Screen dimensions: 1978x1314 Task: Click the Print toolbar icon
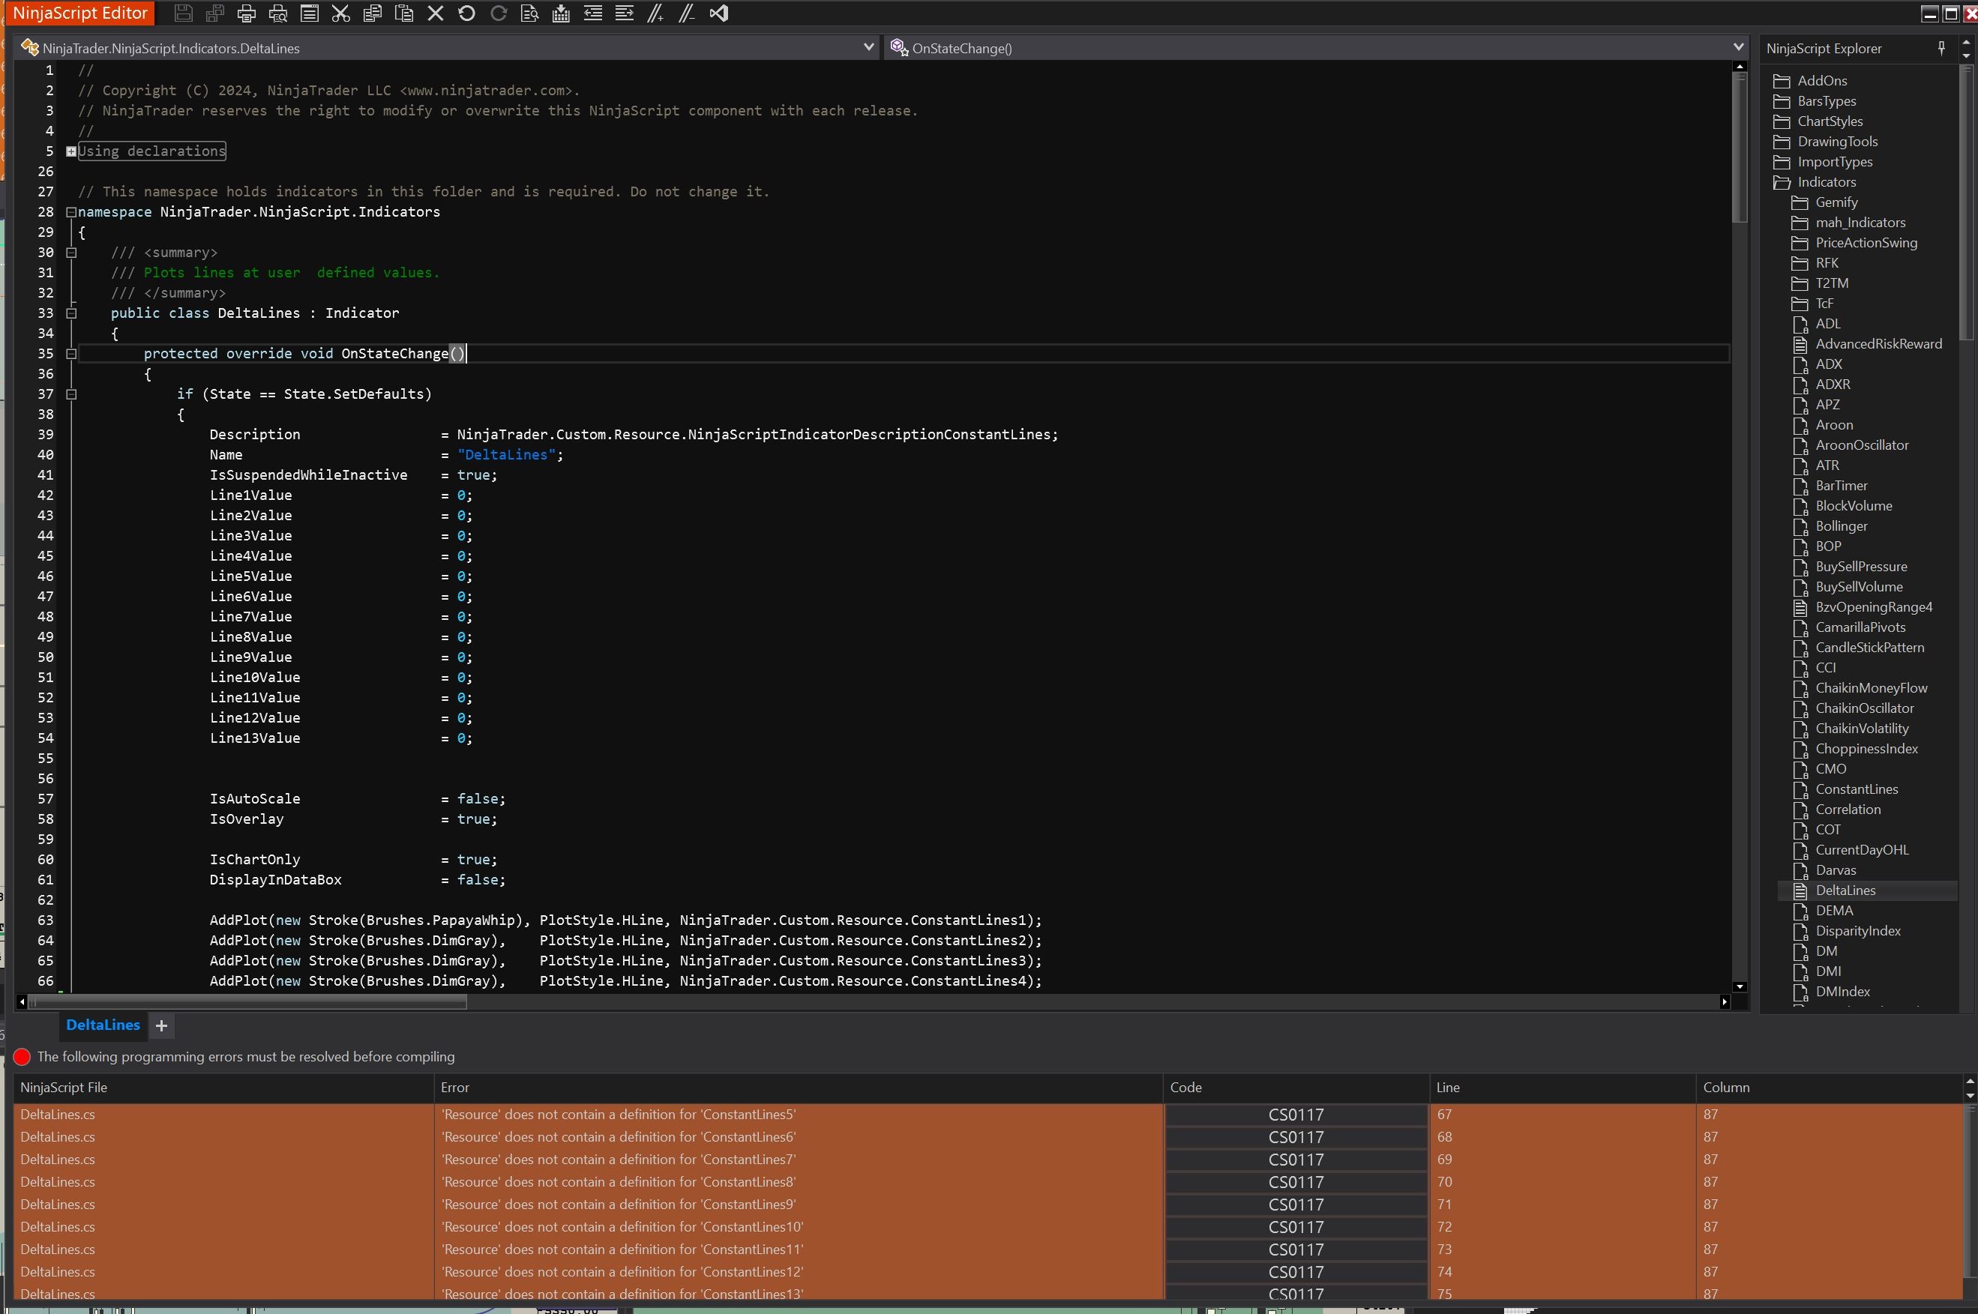click(x=247, y=13)
